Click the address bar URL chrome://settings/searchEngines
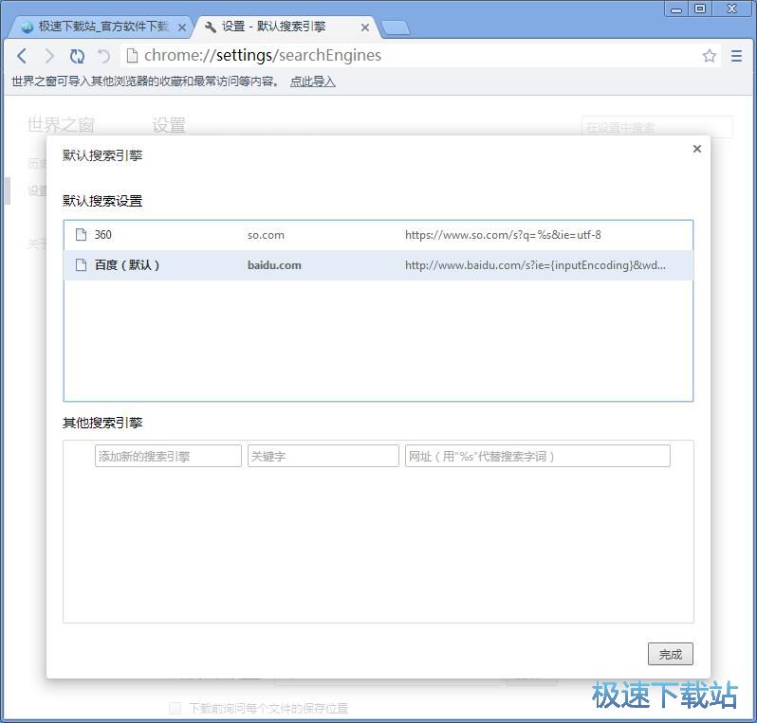 (263, 56)
